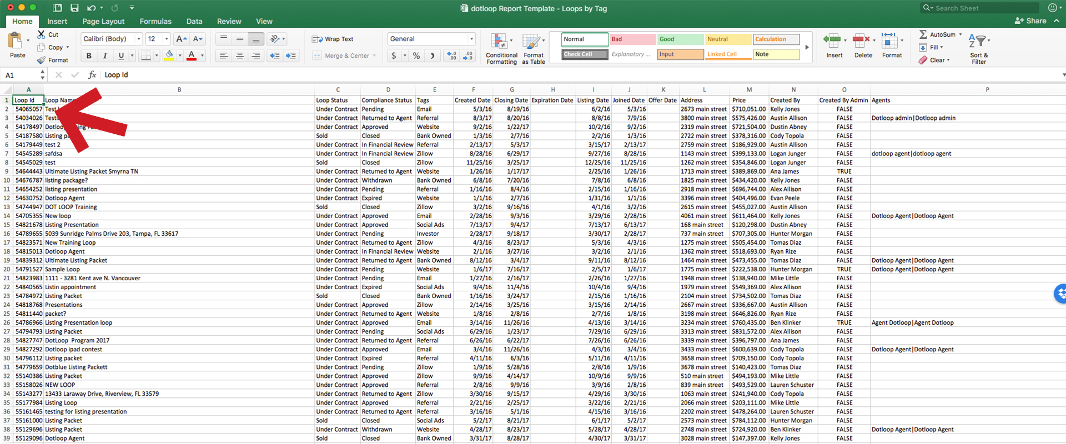Expand the cell styles gallery arrow
Viewport: 1066px width, 444px height.
point(807,47)
